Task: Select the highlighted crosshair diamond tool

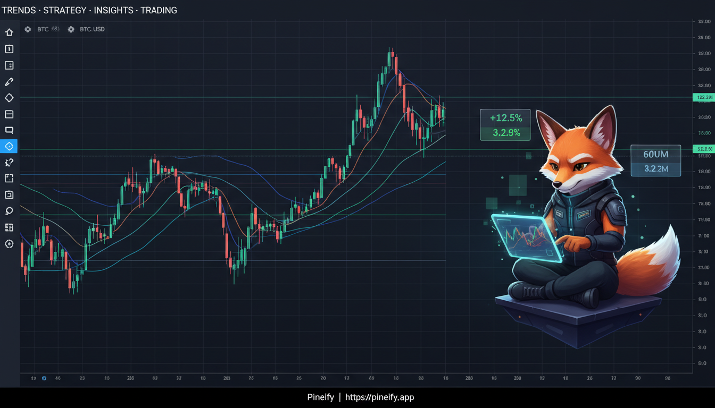Action: [9, 146]
